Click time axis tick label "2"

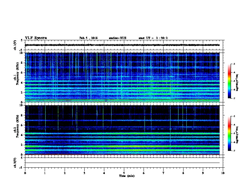pyautogui.click(x=65, y=173)
